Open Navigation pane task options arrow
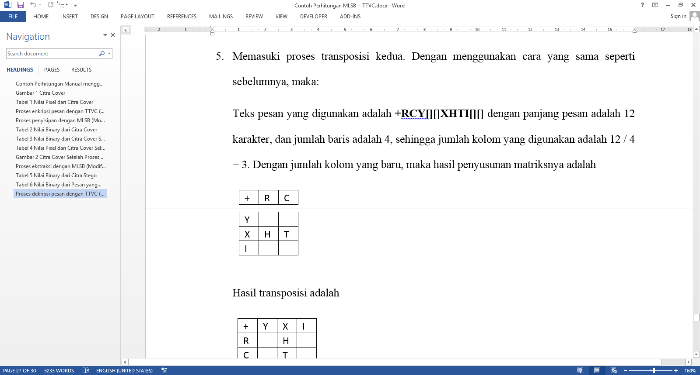Image resolution: width=700 pixels, height=375 pixels. pos(105,35)
